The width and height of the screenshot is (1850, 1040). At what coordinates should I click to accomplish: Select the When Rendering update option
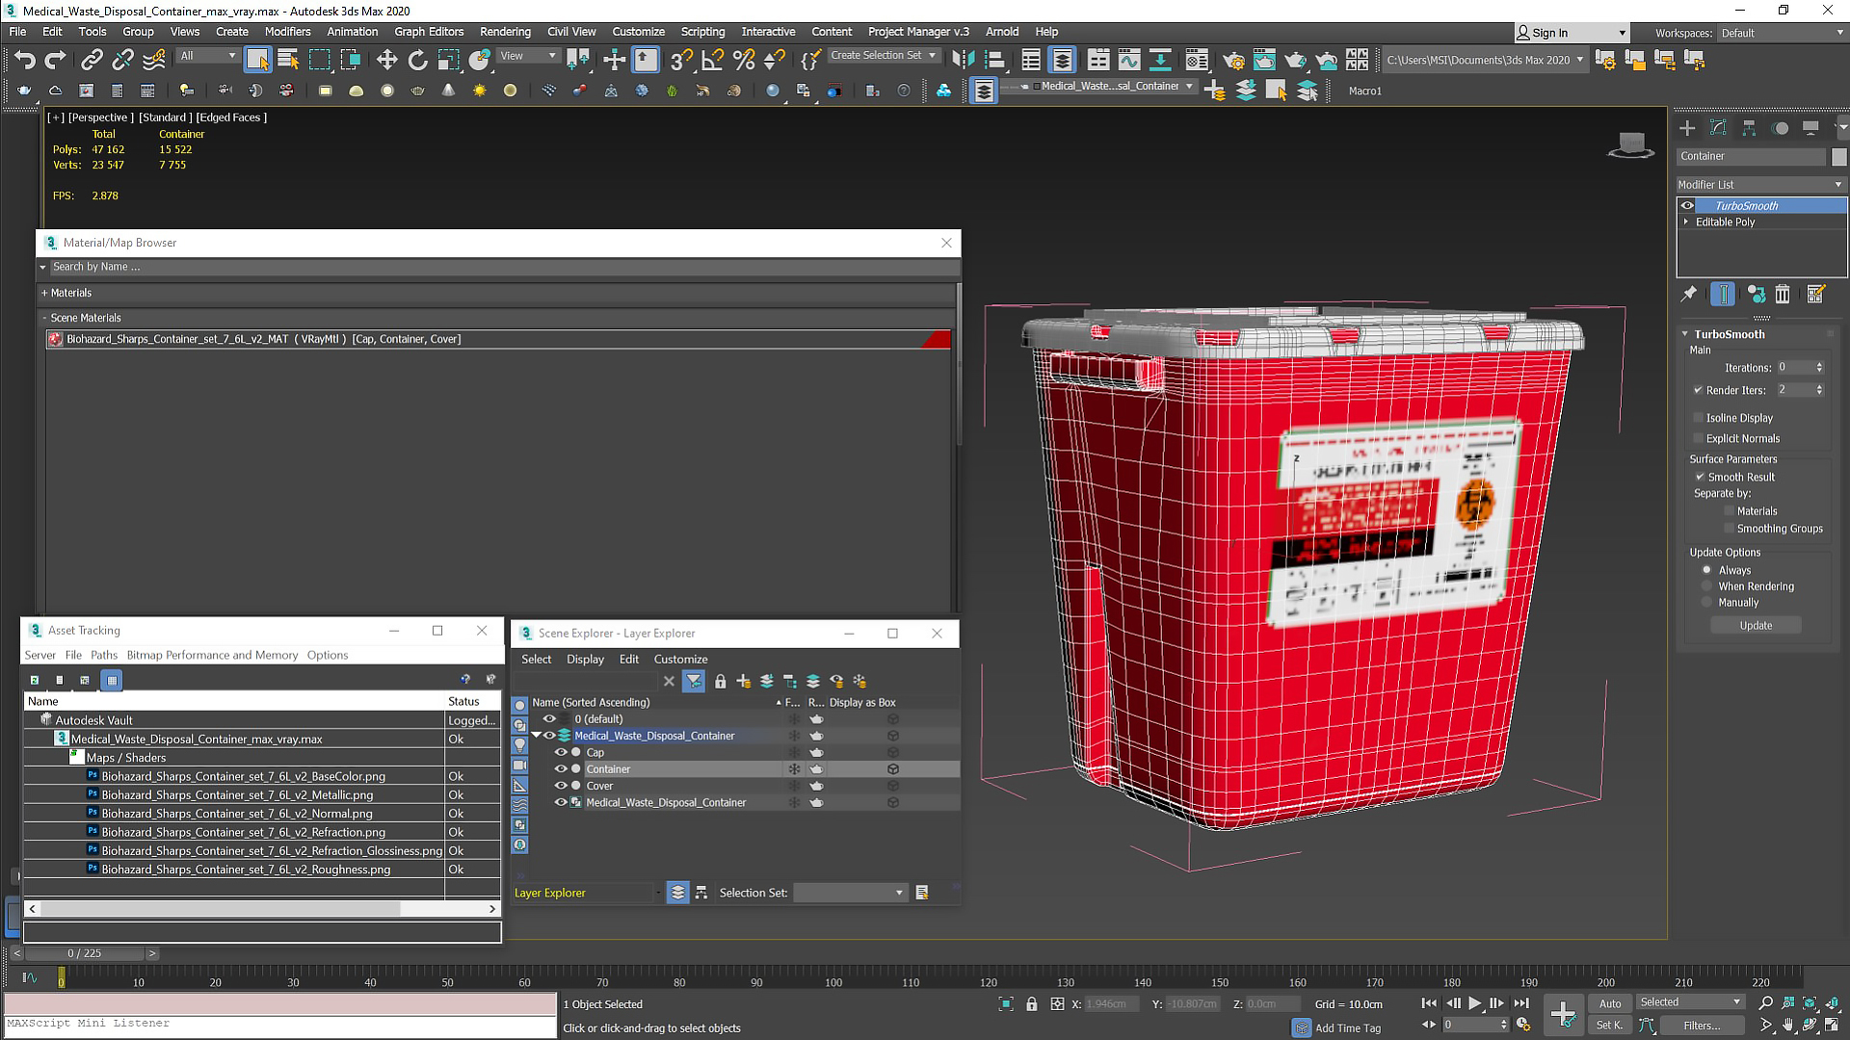(1707, 586)
